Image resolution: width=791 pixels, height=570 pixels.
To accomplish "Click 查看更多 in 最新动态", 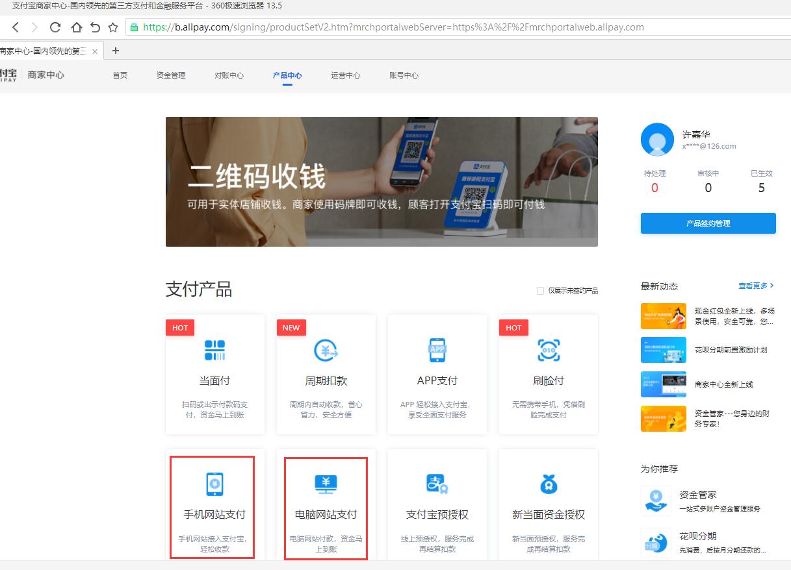I will point(756,286).
